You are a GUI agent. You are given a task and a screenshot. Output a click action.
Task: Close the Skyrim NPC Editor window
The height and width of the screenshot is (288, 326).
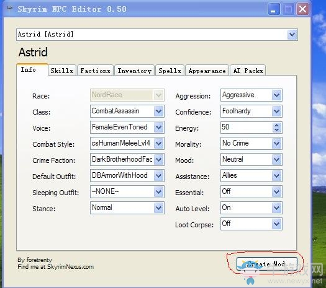coord(302,9)
